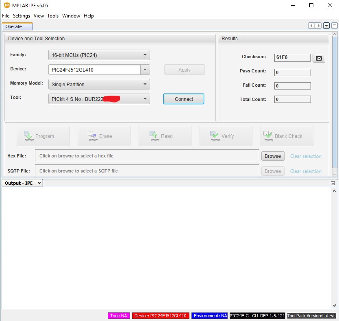This screenshot has height=321, width=339.
Task: Expand the Tool PICkit 4 dropdown
Action: [99, 99]
